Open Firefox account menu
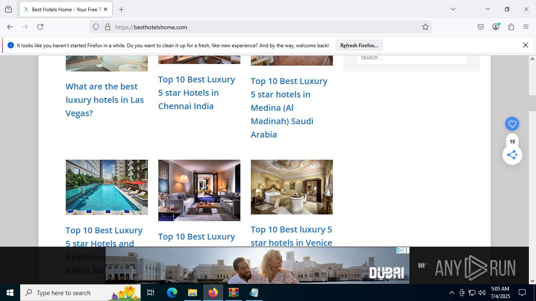536x301 pixels. [496, 27]
